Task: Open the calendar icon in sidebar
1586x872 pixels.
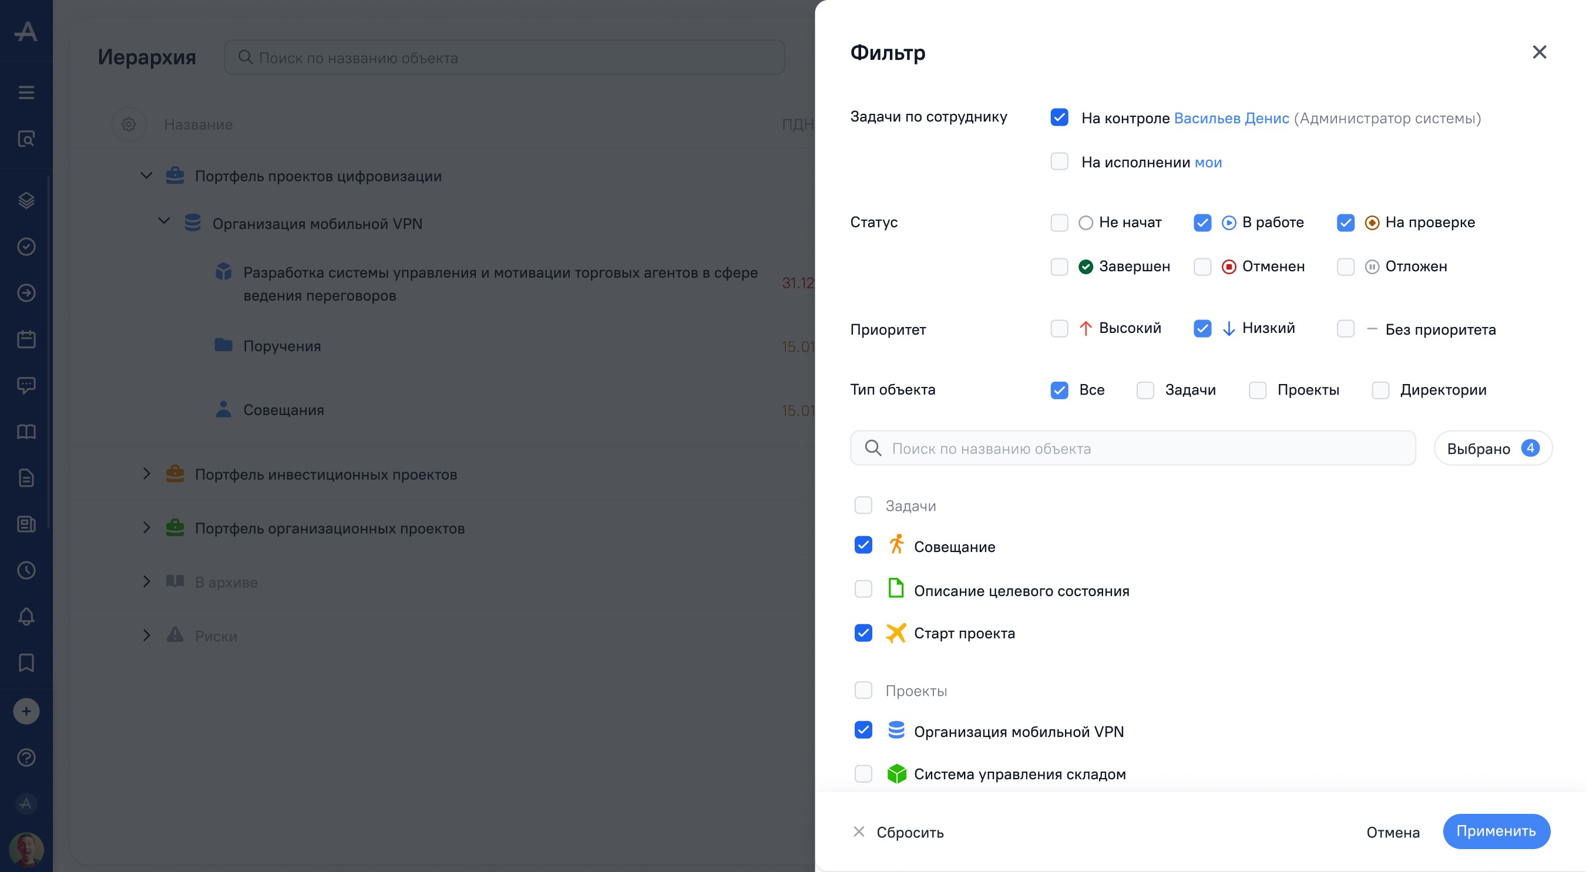Action: coord(26,339)
